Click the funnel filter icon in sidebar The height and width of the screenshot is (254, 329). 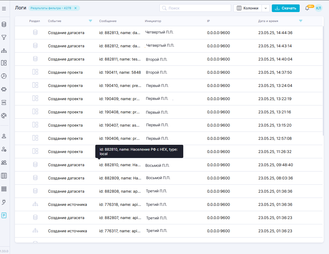pyautogui.click(x=4, y=38)
